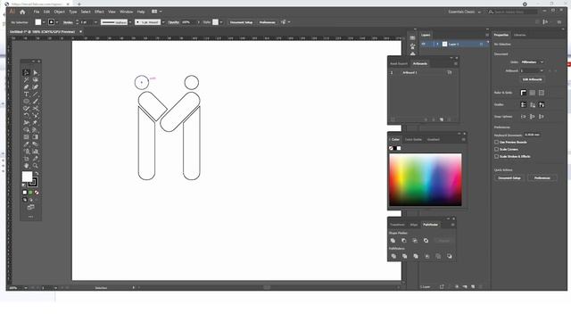Open the Pathfinder panel flyout menu
Image resolution: width=571 pixels, height=321 pixels.
(x=452, y=225)
